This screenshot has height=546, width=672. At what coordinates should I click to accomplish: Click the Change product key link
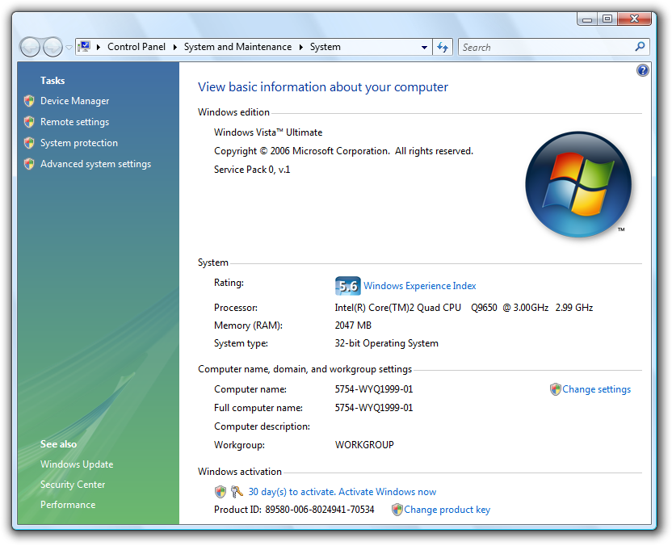(x=447, y=510)
